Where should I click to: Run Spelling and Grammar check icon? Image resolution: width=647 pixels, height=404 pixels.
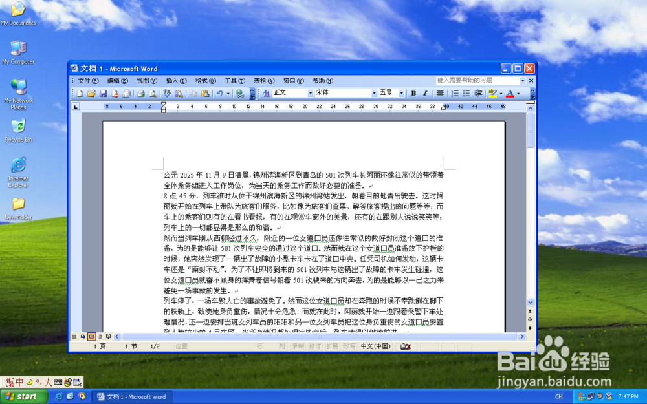[x=167, y=94]
